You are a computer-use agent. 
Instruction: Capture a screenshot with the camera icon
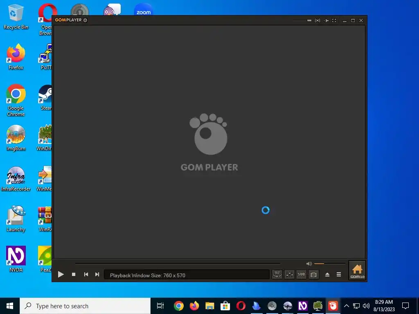[x=314, y=274]
